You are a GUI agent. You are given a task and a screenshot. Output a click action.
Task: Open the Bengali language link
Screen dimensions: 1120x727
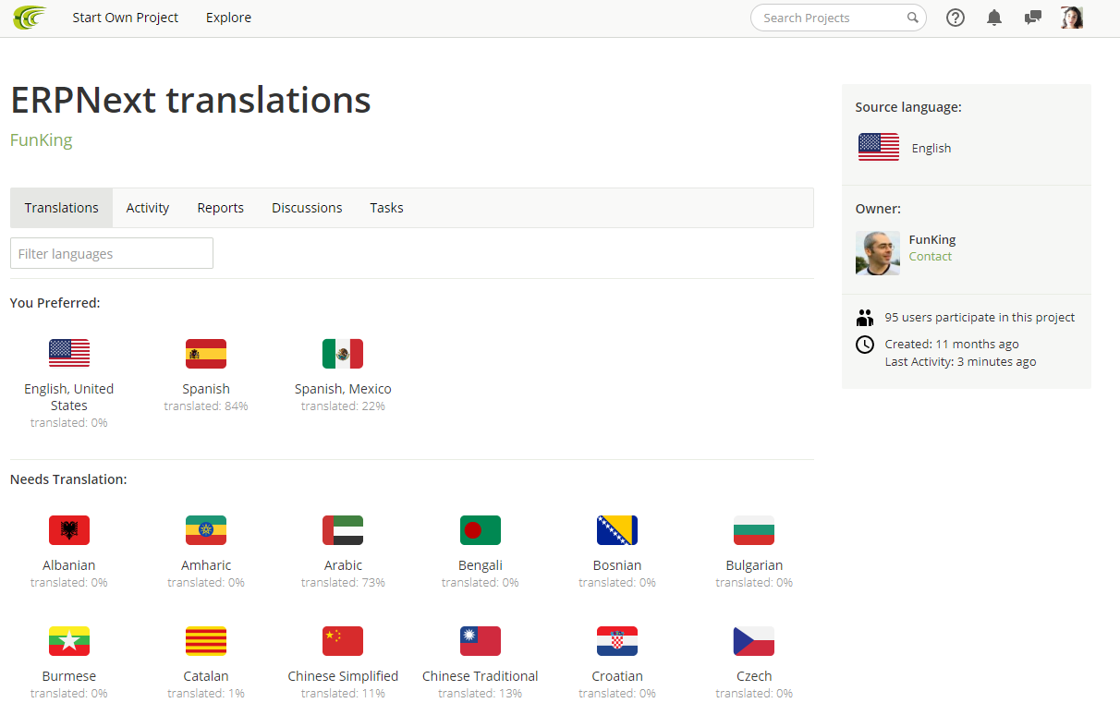[481, 565]
